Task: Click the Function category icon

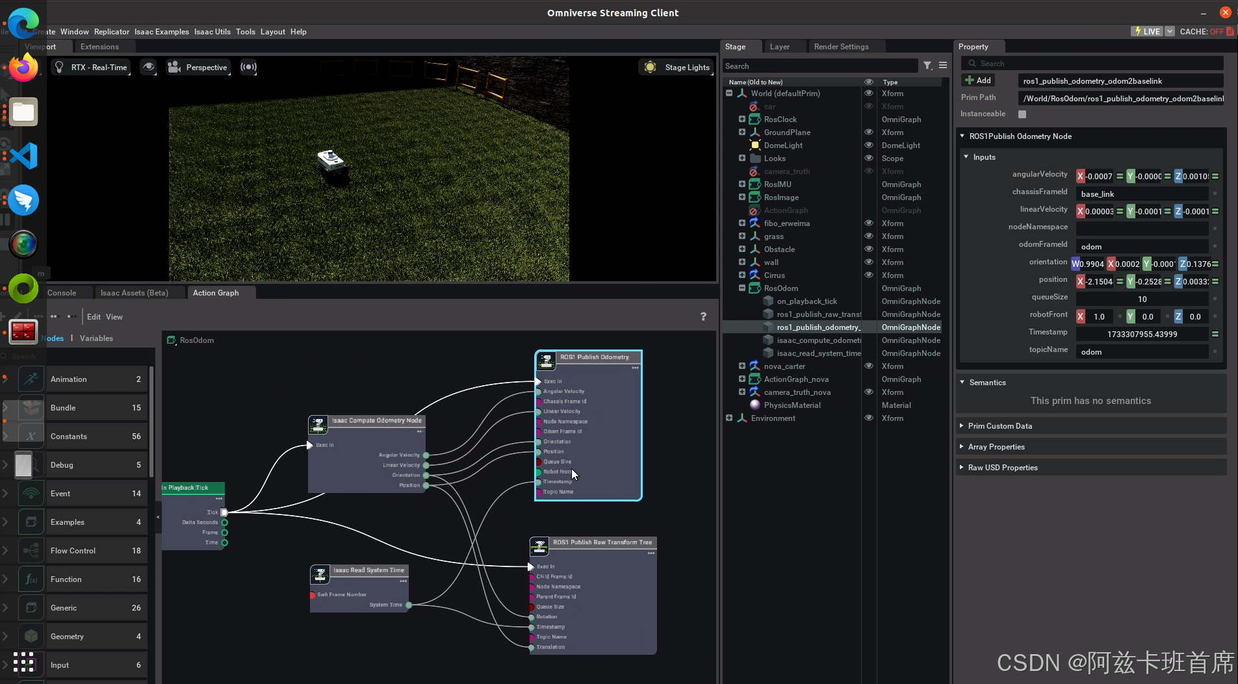Action: tap(31, 579)
